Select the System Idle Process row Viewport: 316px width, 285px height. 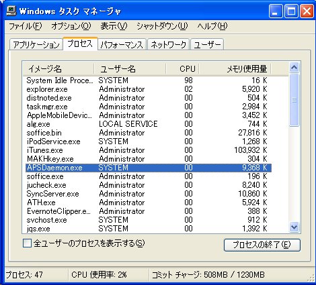(x=149, y=80)
